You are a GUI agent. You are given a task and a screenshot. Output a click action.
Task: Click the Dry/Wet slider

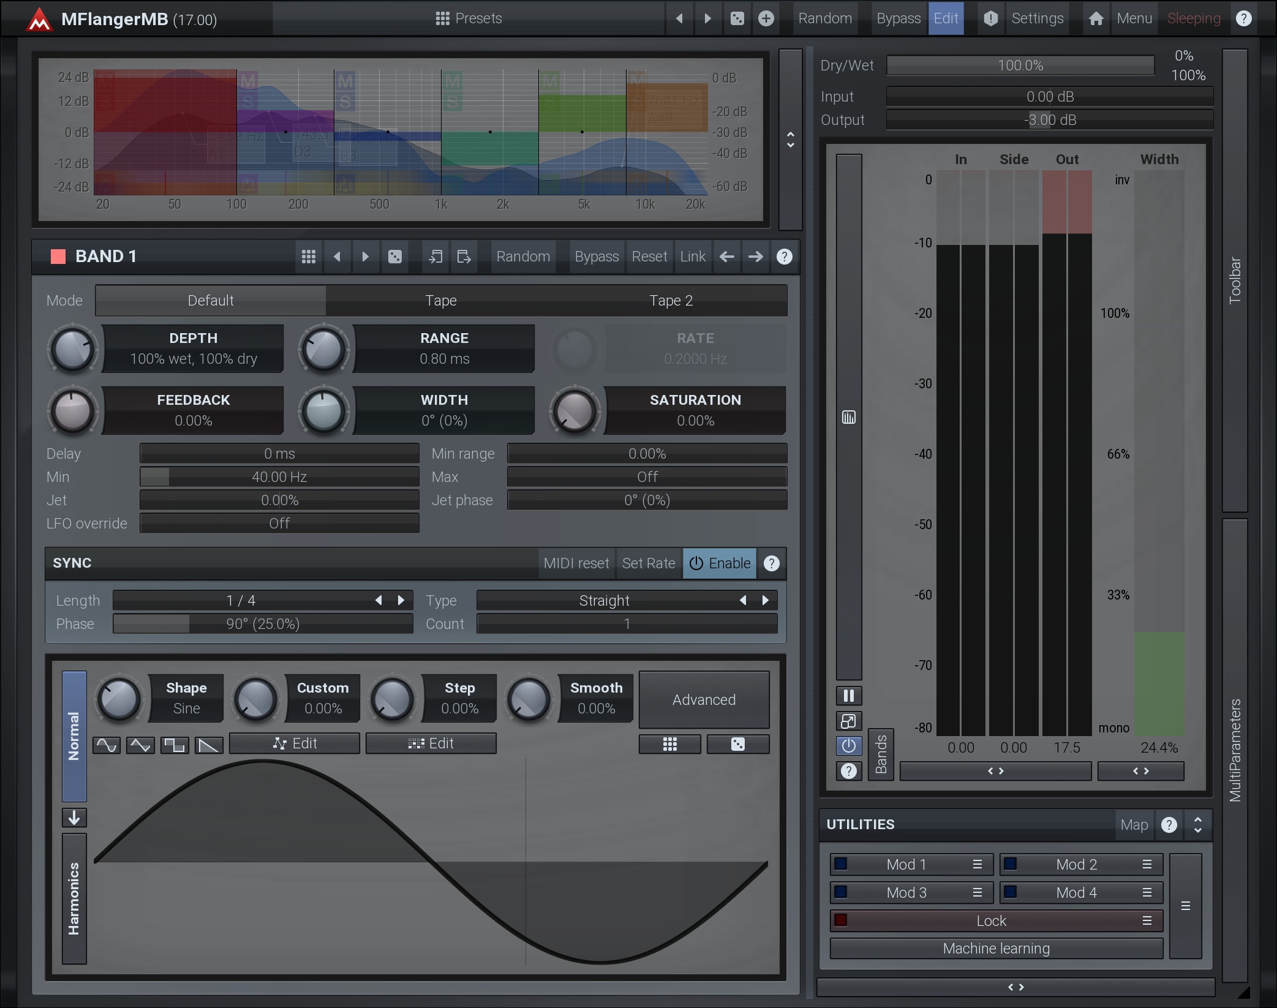pyautogui.click(x=1020, y=66)
